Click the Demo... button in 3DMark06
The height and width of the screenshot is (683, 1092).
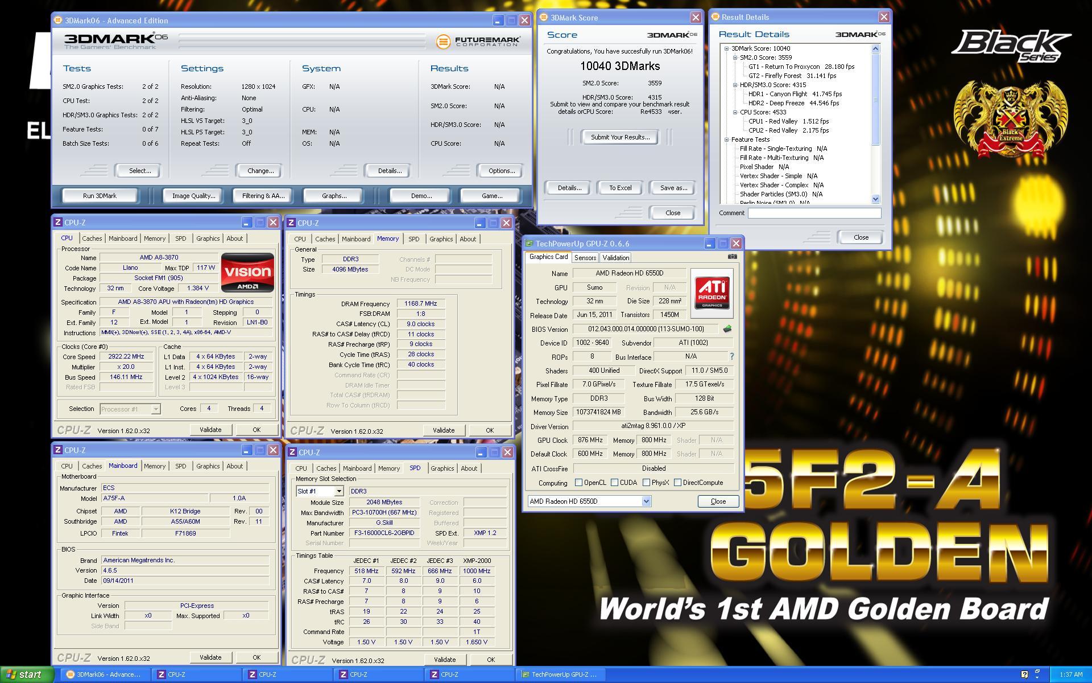coord(421,196)
